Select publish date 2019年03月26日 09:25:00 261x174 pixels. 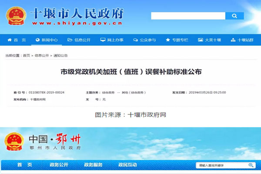[x=207, y=92]
